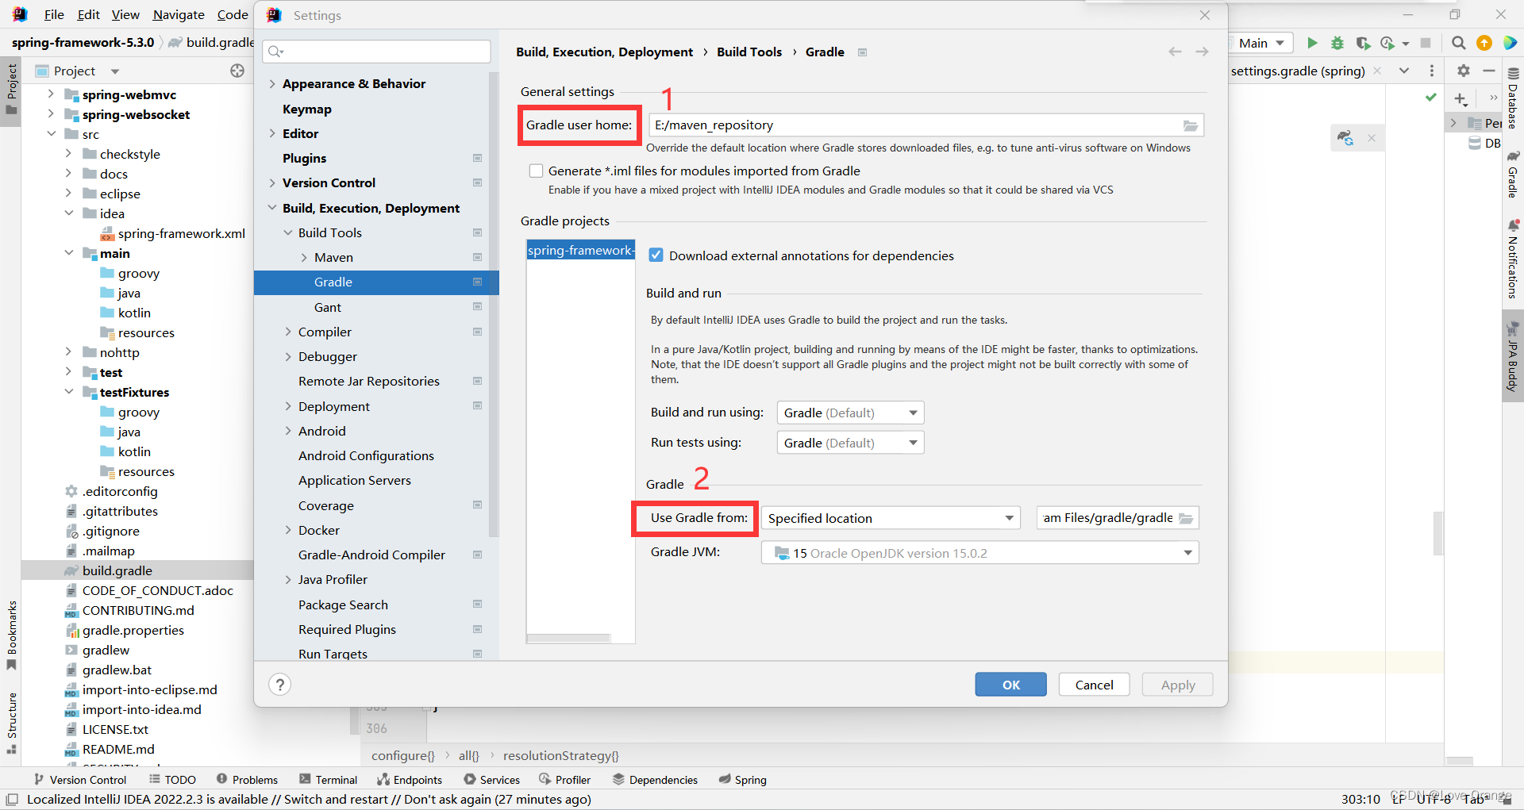The height and width of the screenshot is (810, 1524).
Task: Navigate back in Settings history
Action: (1175, 52)
